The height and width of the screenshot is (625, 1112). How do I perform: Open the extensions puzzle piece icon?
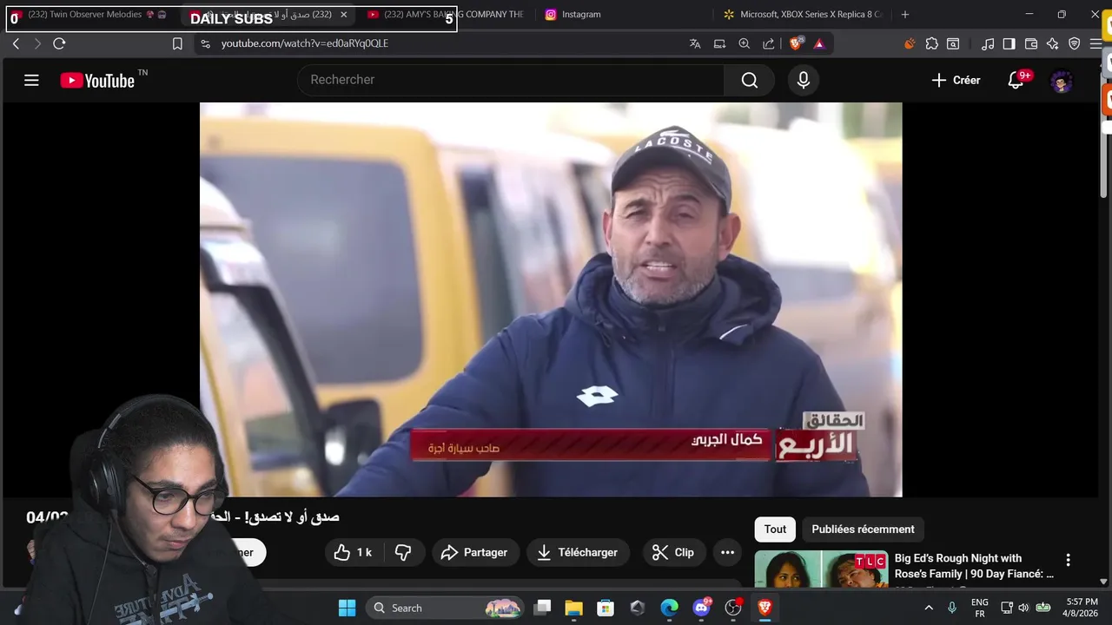click(x=931, y=43)
